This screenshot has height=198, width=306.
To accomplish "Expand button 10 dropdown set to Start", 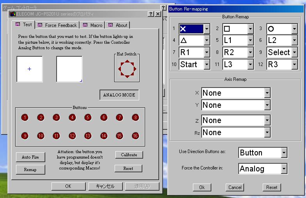I will (195, 64).
